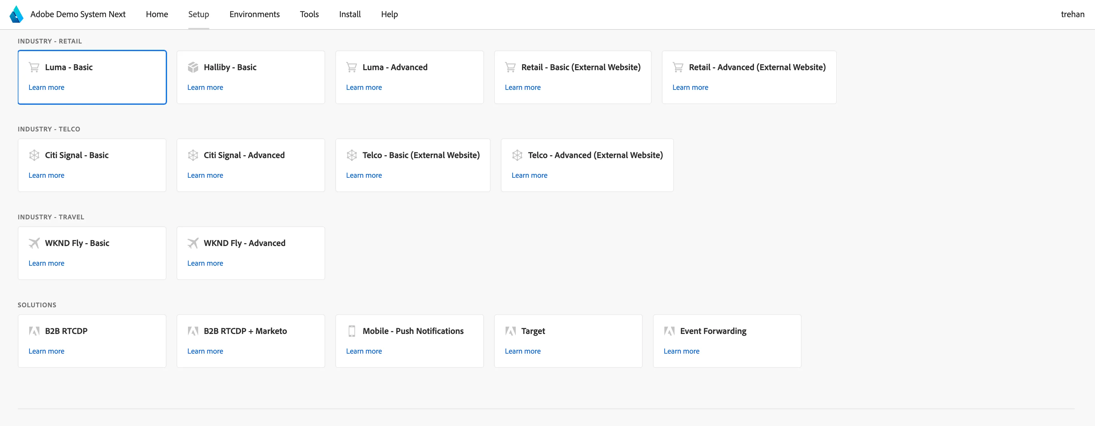
Task: Open Learn more under Citi Signal - Basic
Action: click(x=46, y=175)
